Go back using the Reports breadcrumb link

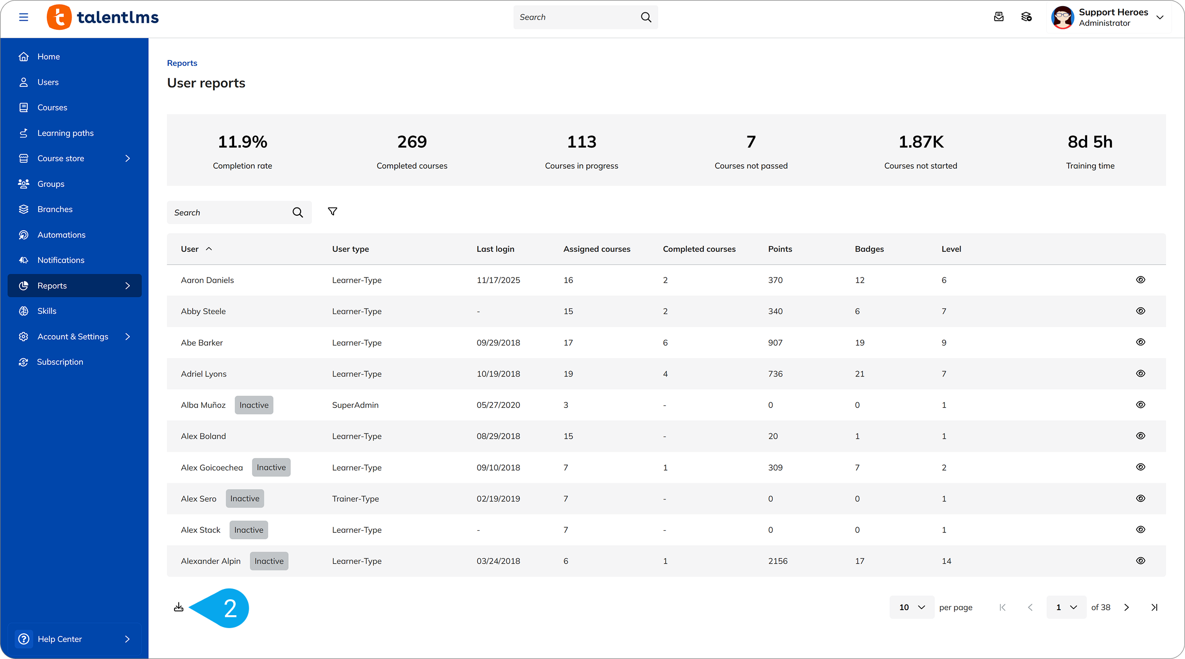(x=182, y=63)
